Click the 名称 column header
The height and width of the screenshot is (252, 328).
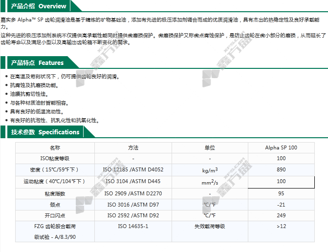tap(55, 147)
